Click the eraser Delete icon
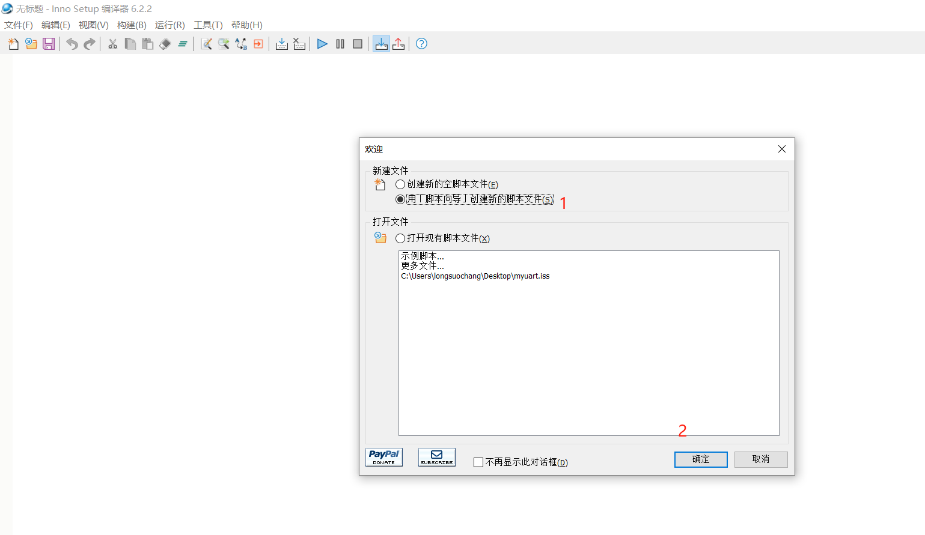The height and width of the screenshot is (535, 925). [165, 44]
